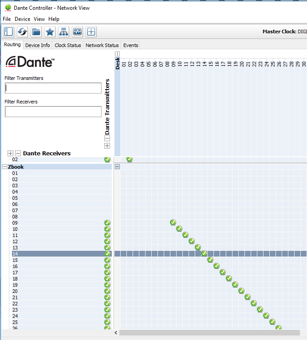This screenshot has width=307, height=340.
Task: Click the minus box in the Zbook grid row
Action: 117,167
